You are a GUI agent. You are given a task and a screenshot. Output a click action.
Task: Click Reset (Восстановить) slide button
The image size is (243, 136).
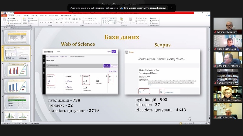[33, 21]
